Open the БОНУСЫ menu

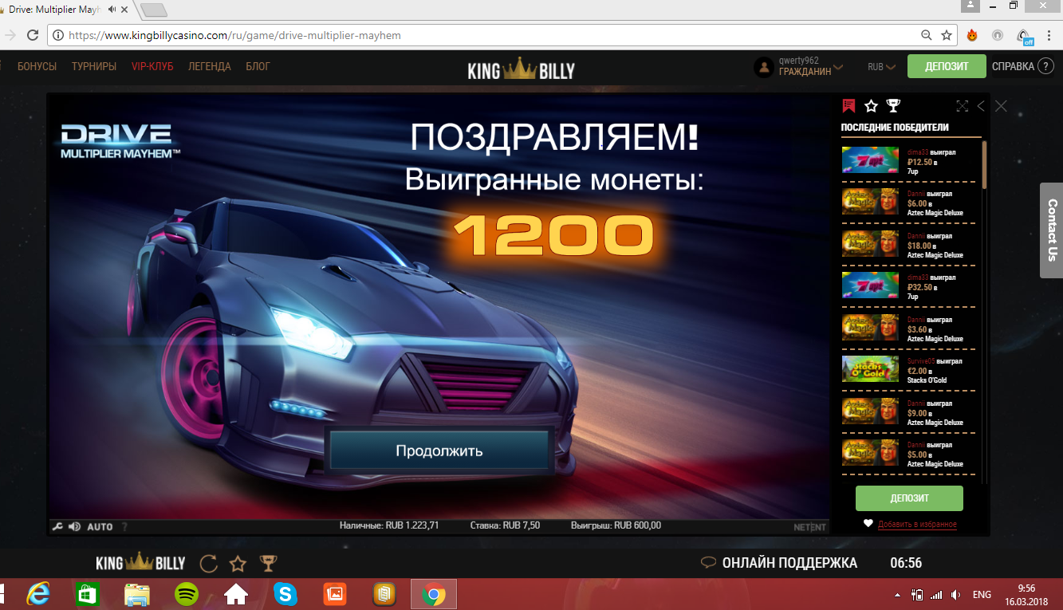(37, 67)
